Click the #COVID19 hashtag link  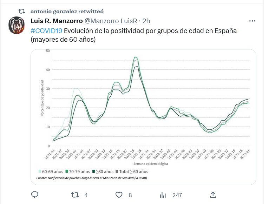click(x=46, y=30)
